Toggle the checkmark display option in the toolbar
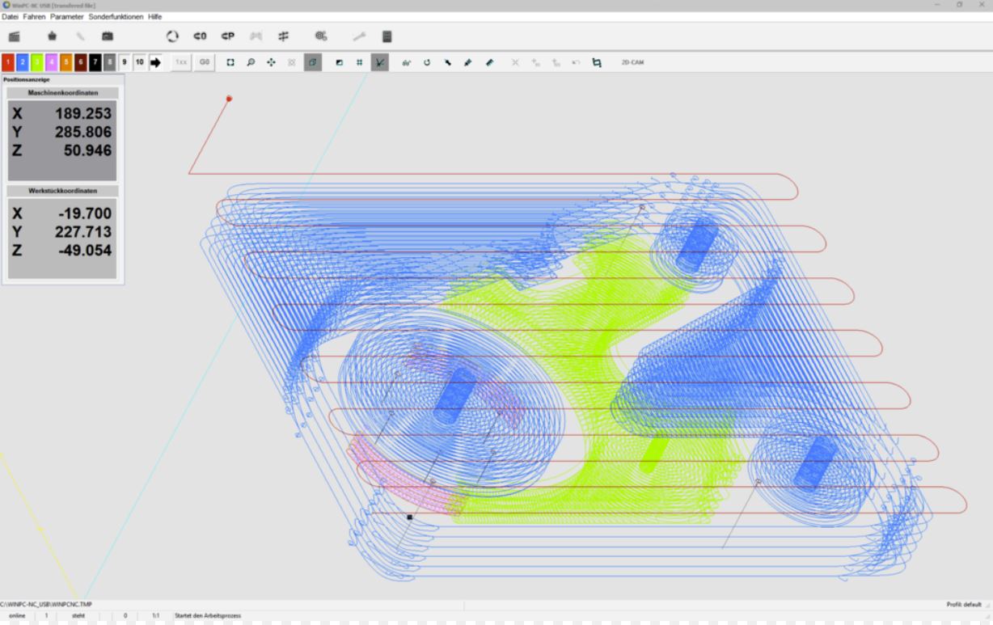Viewport: 993px width, 625px height. 379,61
